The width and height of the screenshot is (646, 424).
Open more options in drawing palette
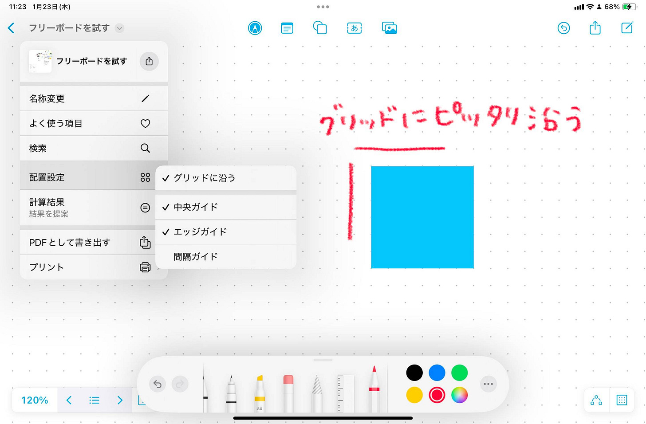pyautogui.click(x=488, y=384)
